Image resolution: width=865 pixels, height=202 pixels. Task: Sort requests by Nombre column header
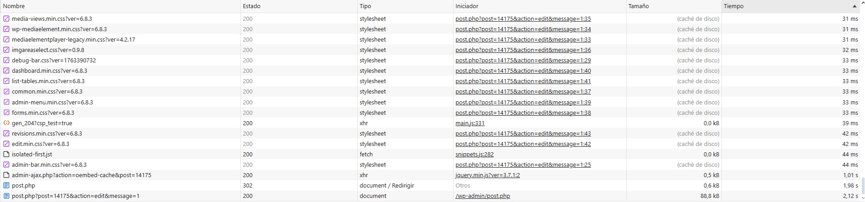(x=14, y=6)
